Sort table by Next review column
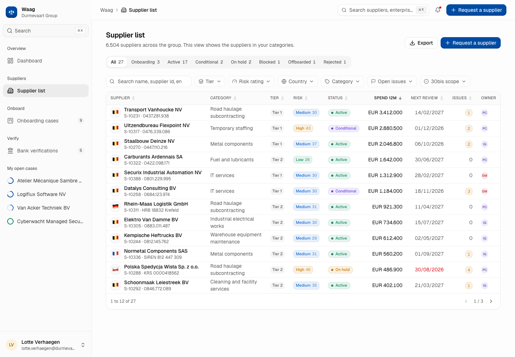Viewport: 515px width, 357px height. pos(427,98)
